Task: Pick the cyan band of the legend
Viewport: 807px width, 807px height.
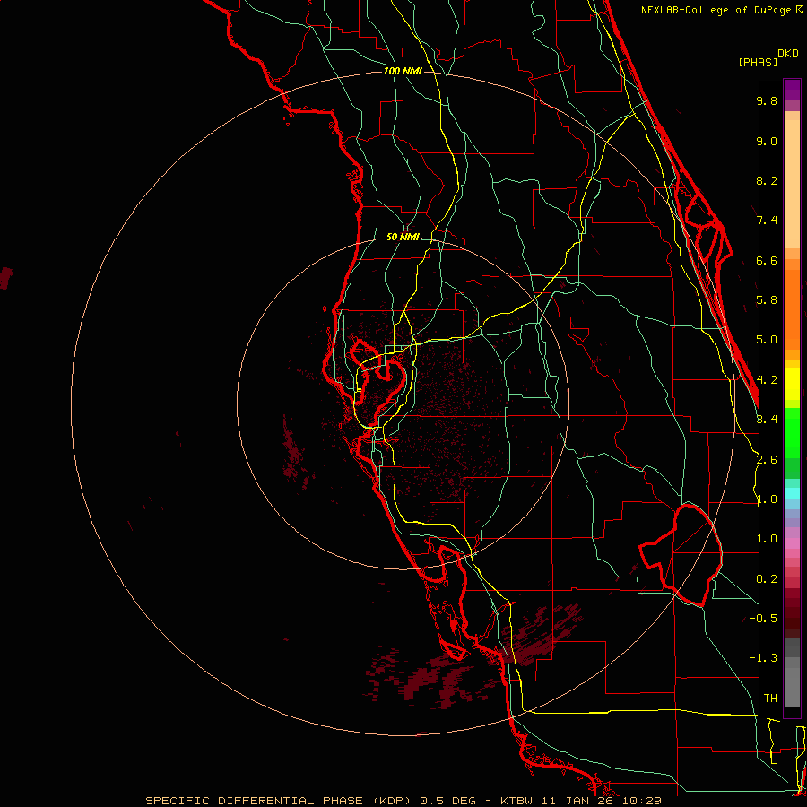Action: click(x=792, y=492)
